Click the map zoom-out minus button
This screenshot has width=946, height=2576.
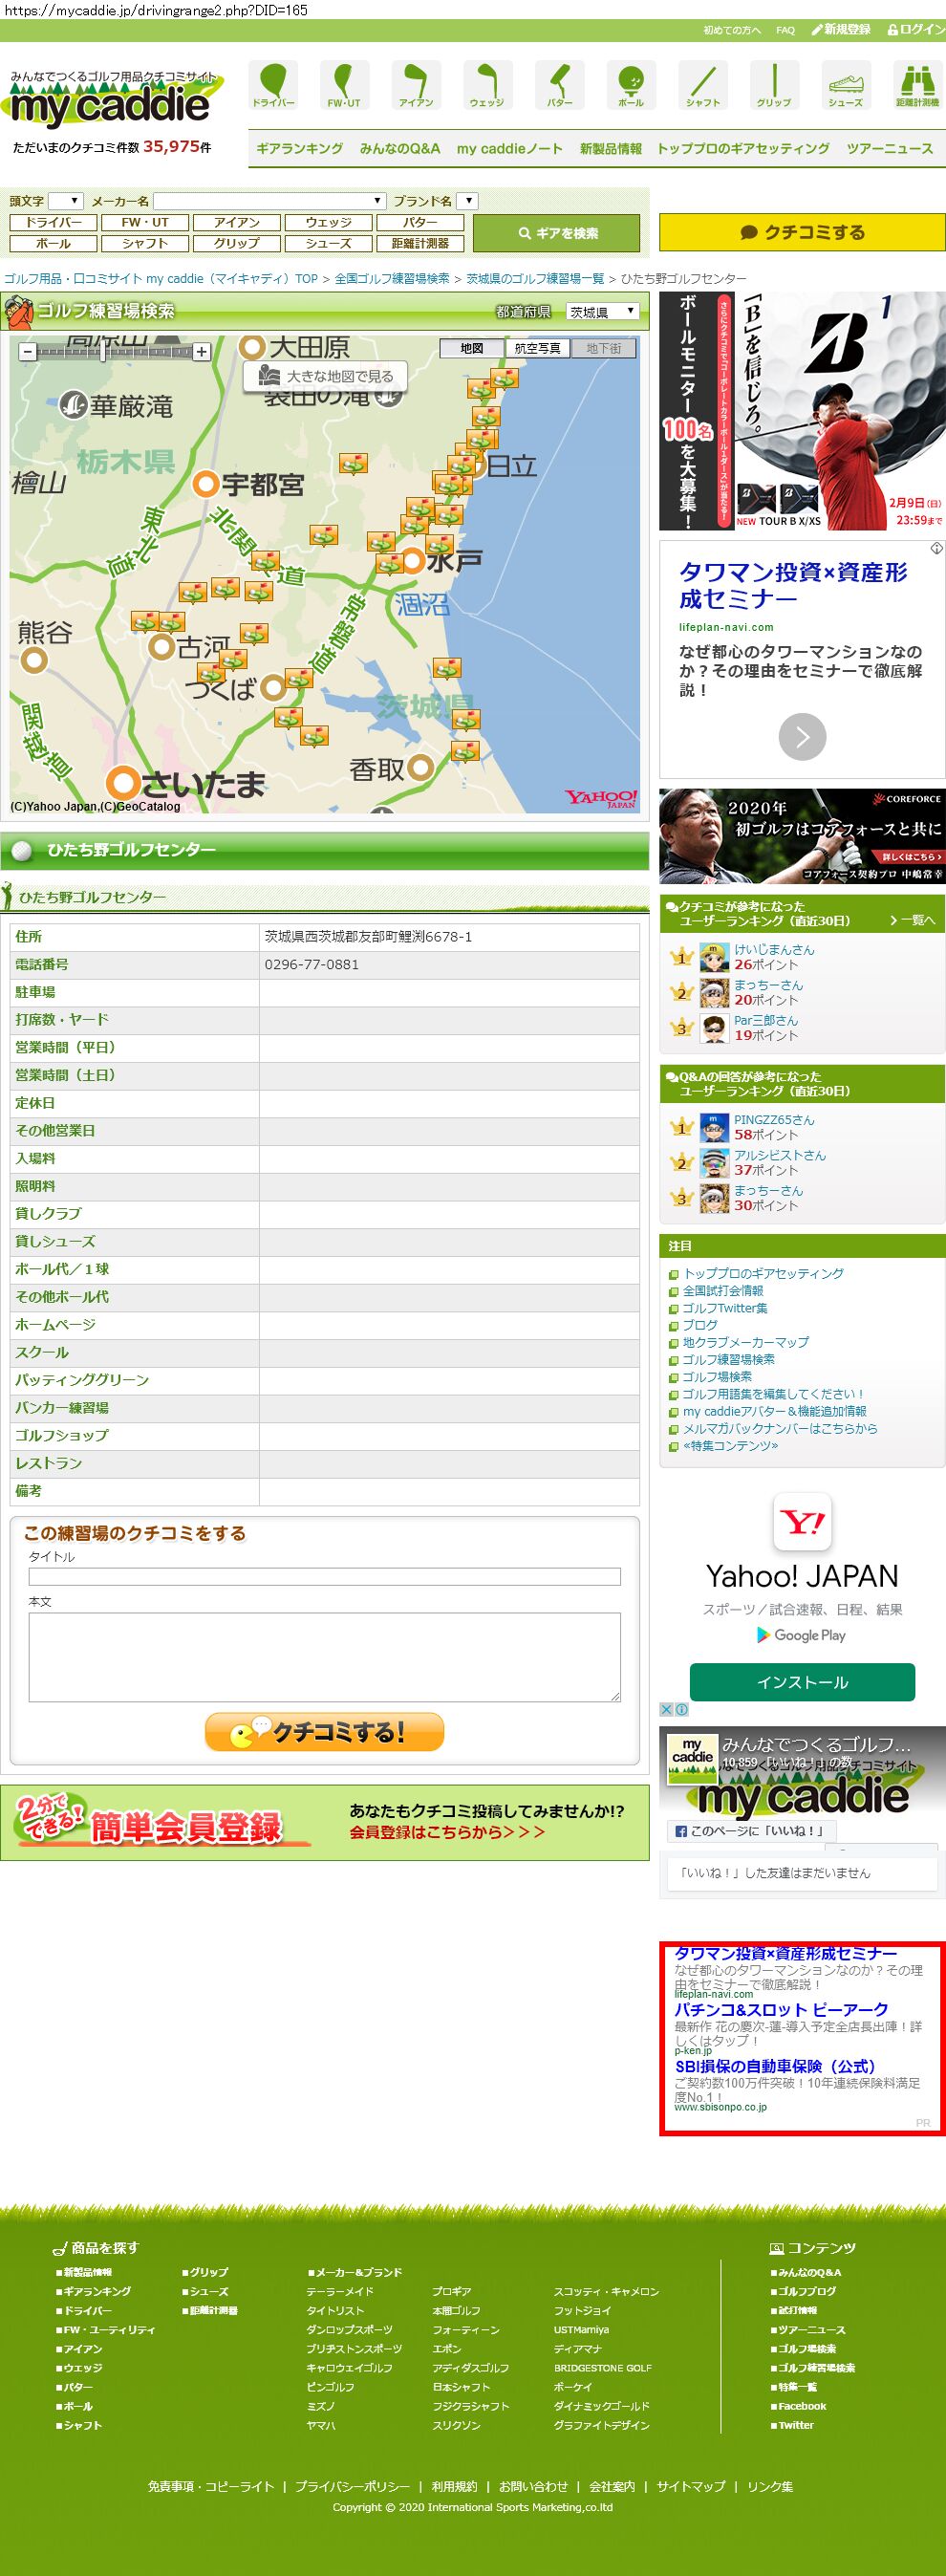click(28, 352)
